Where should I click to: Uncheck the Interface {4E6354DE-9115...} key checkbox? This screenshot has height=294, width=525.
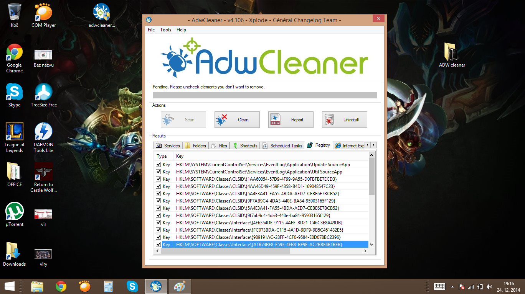(x=158, y=223)
